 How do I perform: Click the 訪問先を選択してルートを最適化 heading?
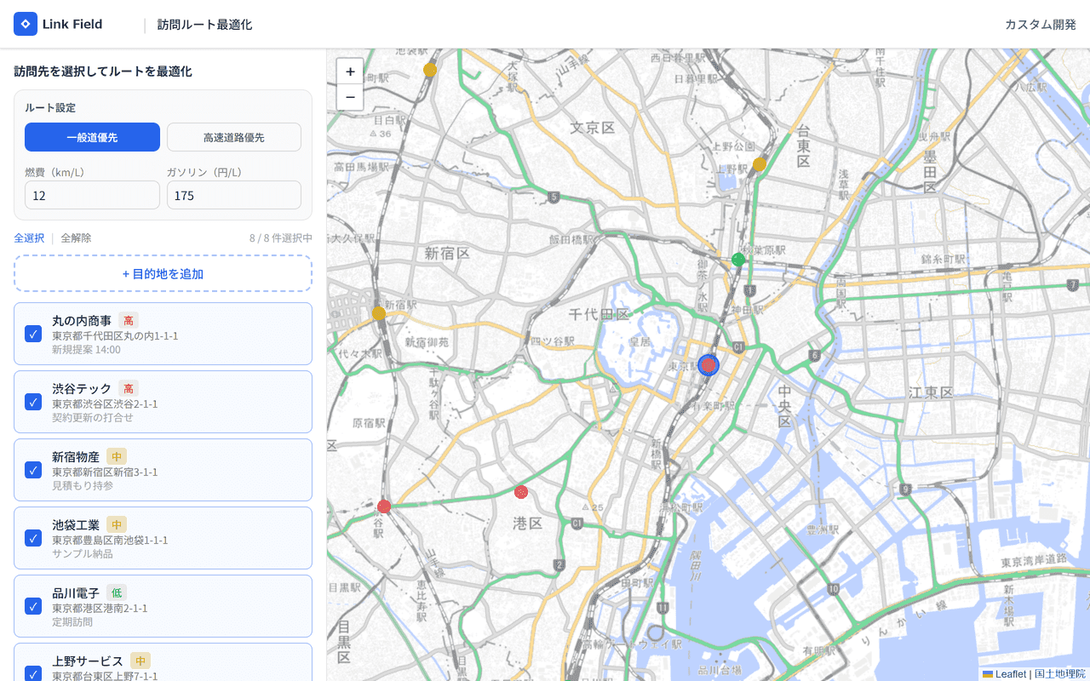[x=103, y=72]
